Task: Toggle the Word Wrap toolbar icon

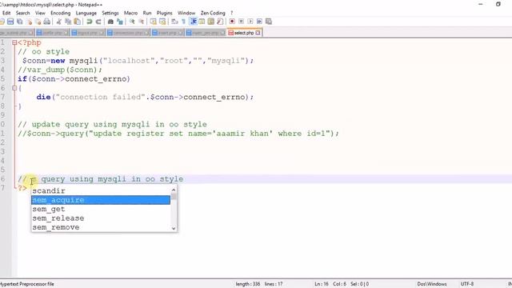Action: pos(174,22)
